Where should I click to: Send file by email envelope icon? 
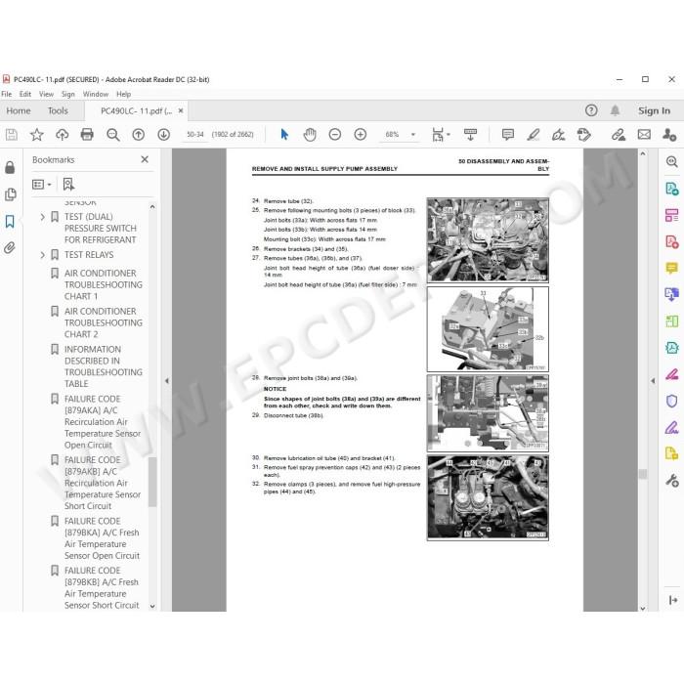tap(644, 135)
